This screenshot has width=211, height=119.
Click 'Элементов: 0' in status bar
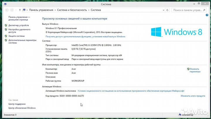(10, 115)
